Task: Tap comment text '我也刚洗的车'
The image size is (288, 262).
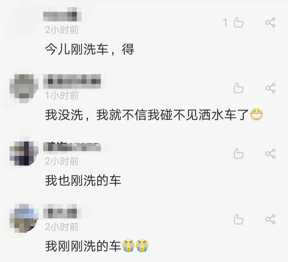Action: coord(83,180)
